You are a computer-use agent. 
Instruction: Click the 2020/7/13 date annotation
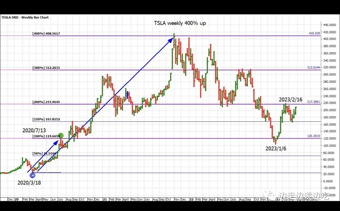pyautogui.click(x=34, y=130)
